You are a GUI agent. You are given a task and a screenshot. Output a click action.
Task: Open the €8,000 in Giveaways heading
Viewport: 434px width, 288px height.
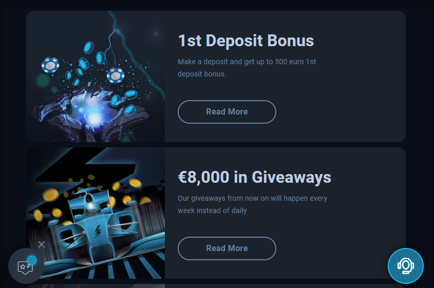[254, 177]
